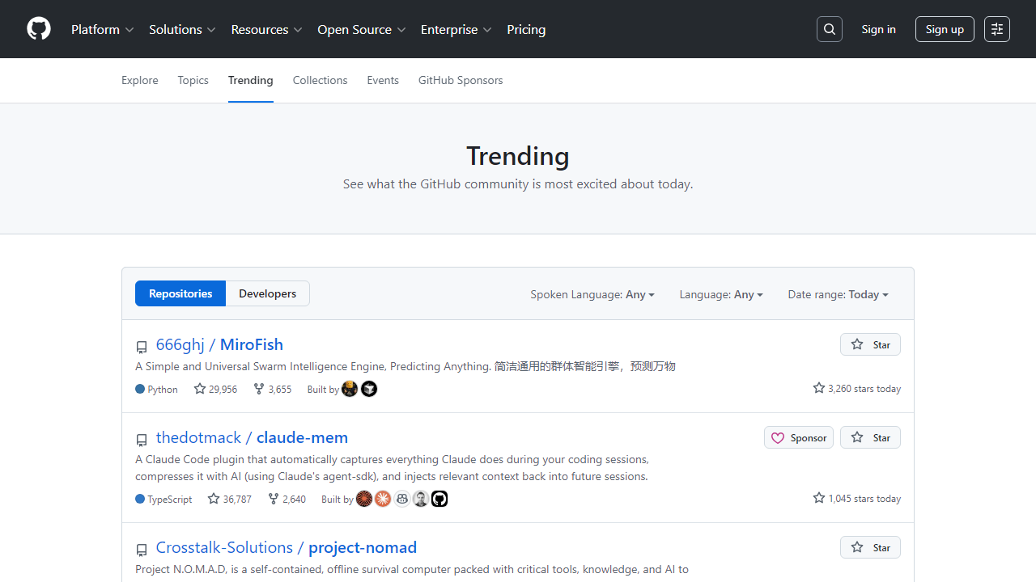Screen dimensions: 1036x582
Task: Click star icon next to 1,045 stars today
Action: coord(819,498)
